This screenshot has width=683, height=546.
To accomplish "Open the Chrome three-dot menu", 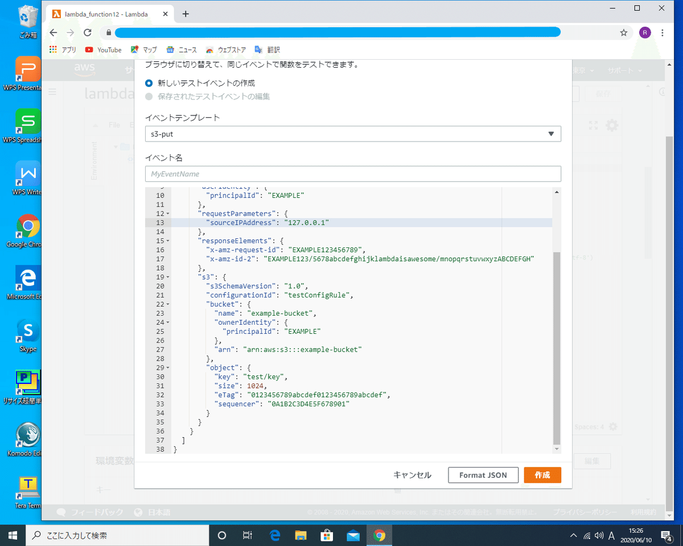I will [x=663, y=33].
